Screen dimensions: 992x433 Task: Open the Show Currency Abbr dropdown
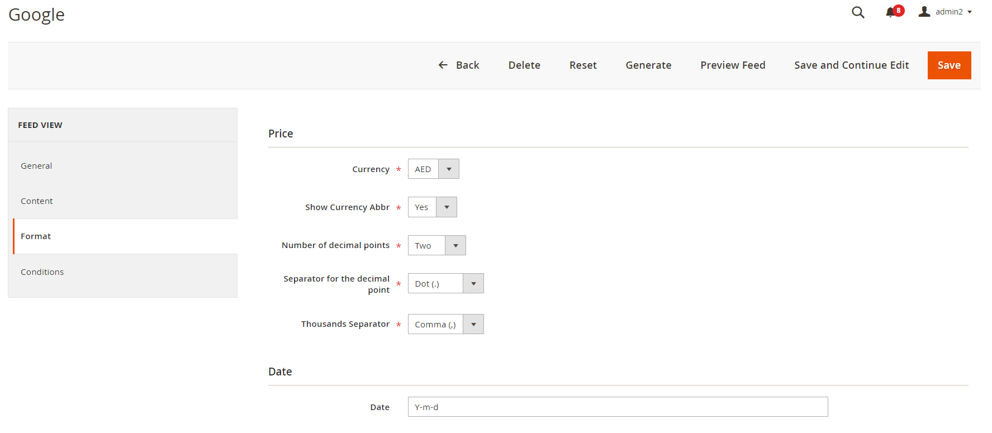[x=432, y=207]
